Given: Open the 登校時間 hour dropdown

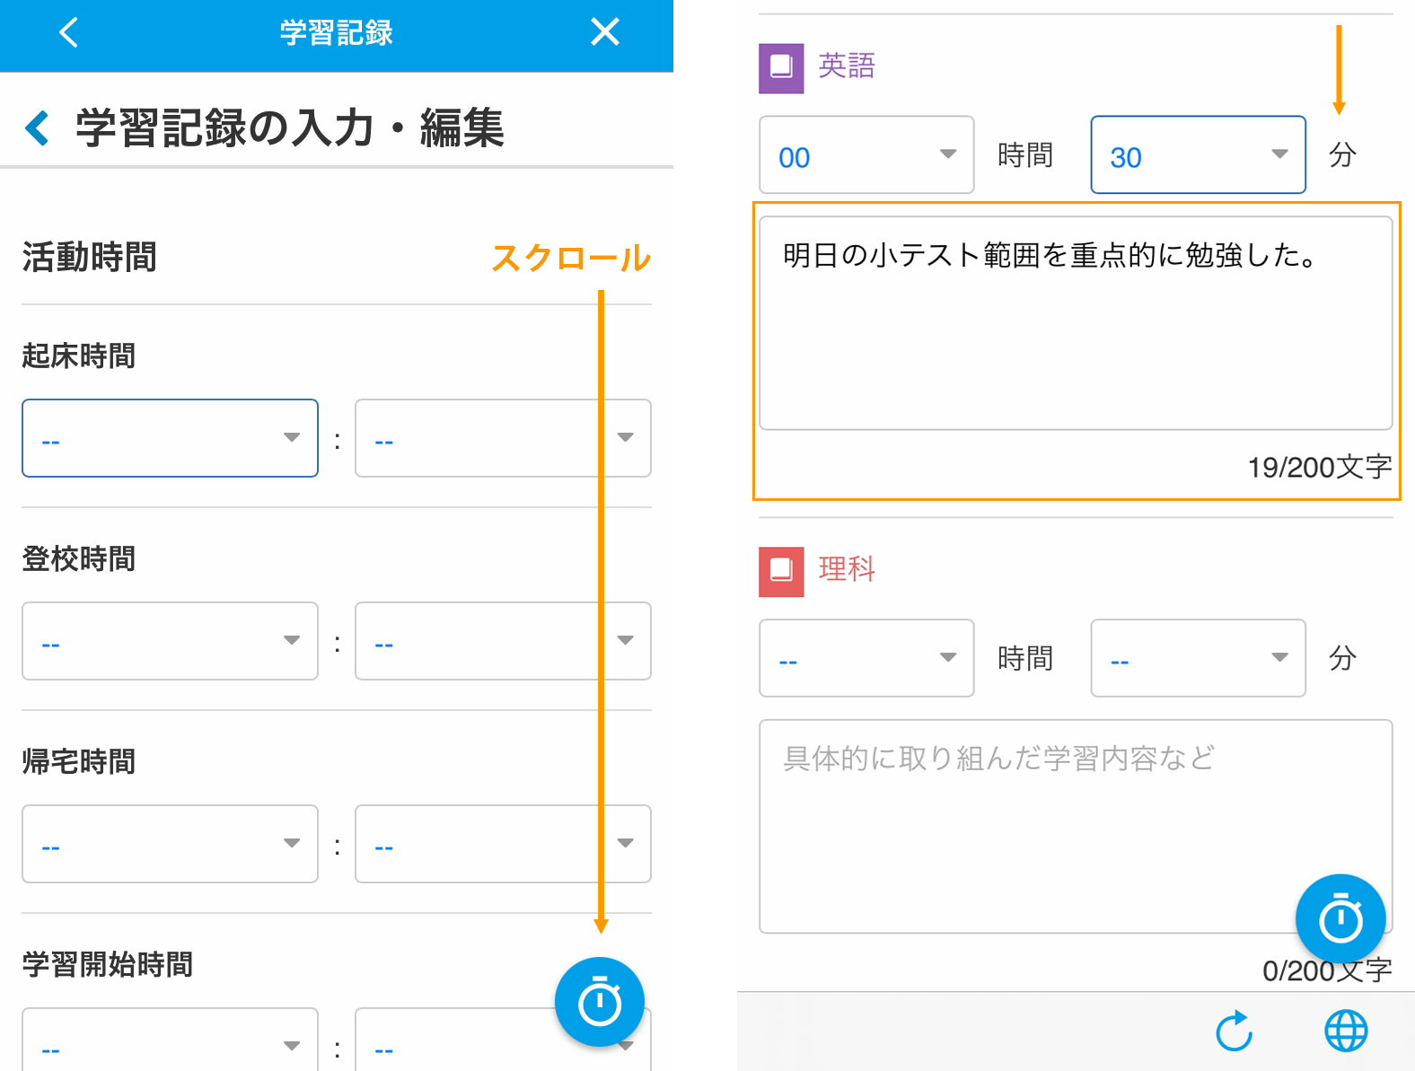Looking at the screenshot, I should (x=171, y=641).
